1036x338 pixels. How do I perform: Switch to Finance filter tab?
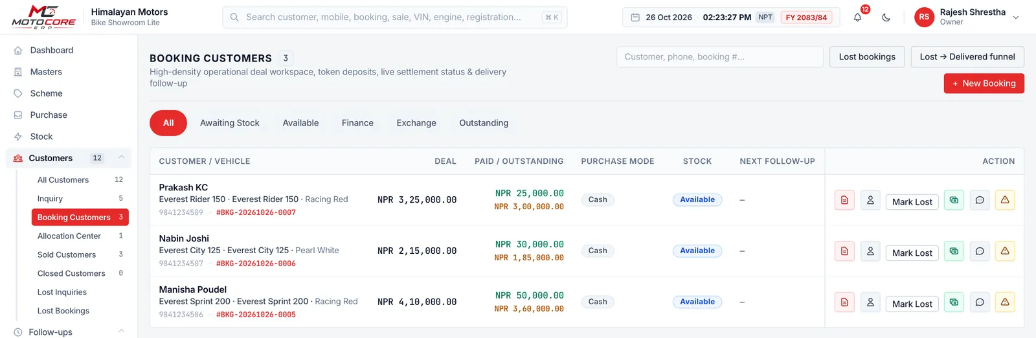point(357,123)
